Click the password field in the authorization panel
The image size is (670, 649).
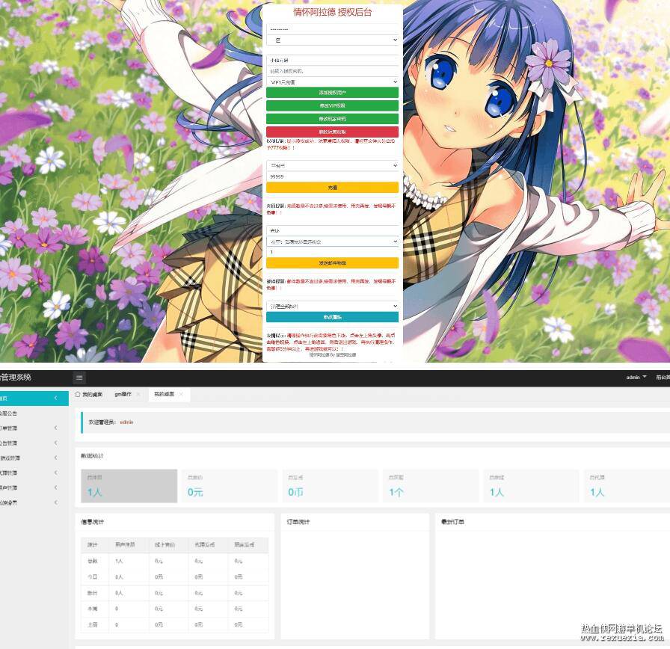(333, 29)
